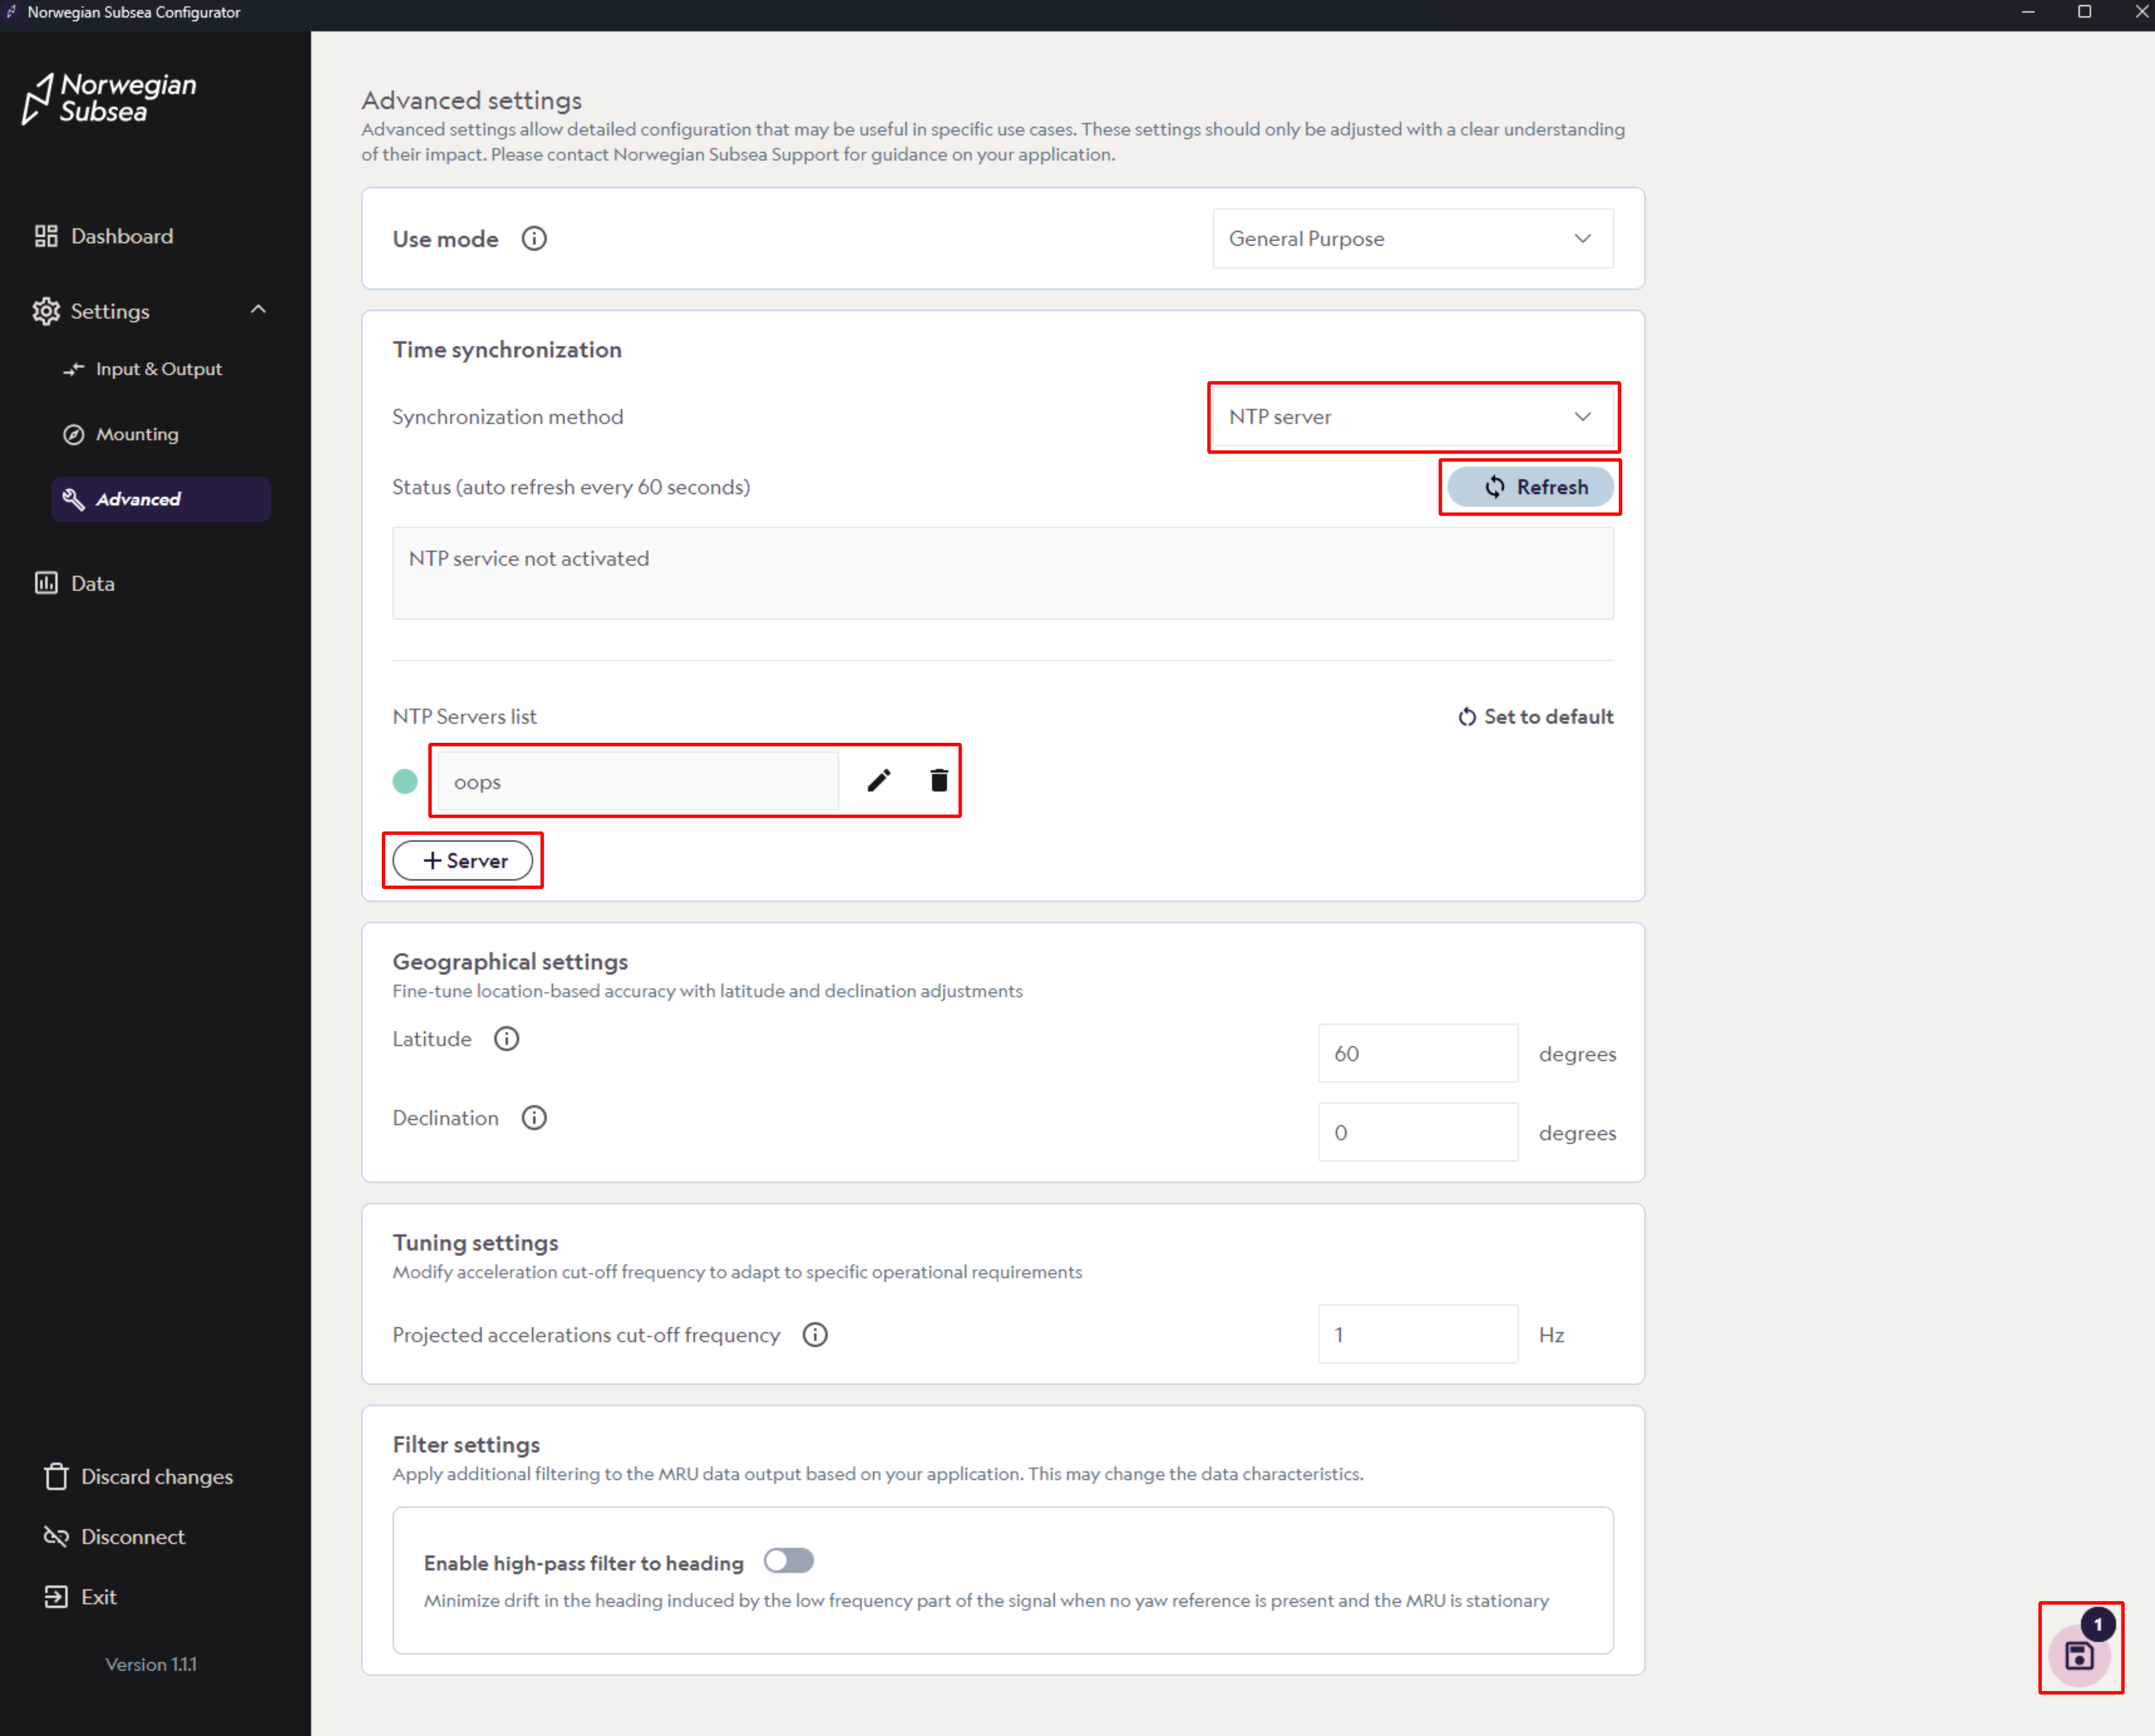The image size is (2155, 1736).
Task: Collapse the Settings section in the sidebar
Action: (258, 310)
